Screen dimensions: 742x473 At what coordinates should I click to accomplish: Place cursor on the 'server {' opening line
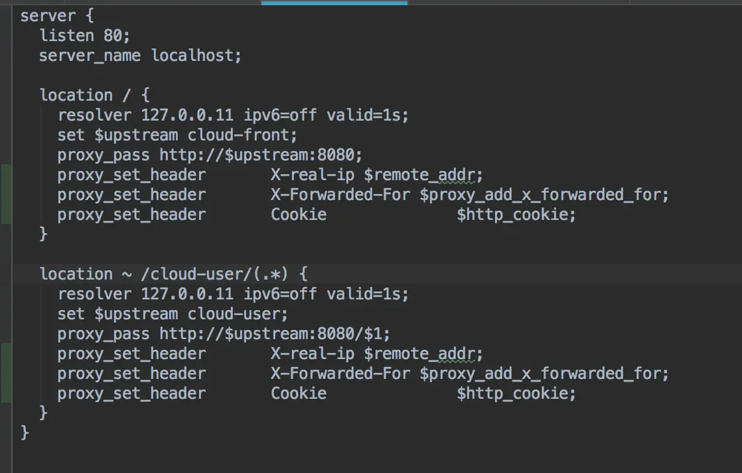pyautogui.click(x=57, y=16)
